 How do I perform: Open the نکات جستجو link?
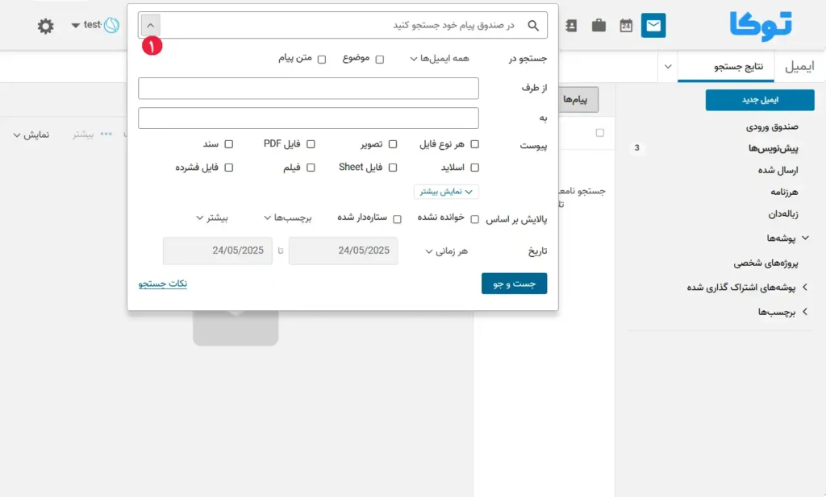pyautogui.click(x=163, y=284)
